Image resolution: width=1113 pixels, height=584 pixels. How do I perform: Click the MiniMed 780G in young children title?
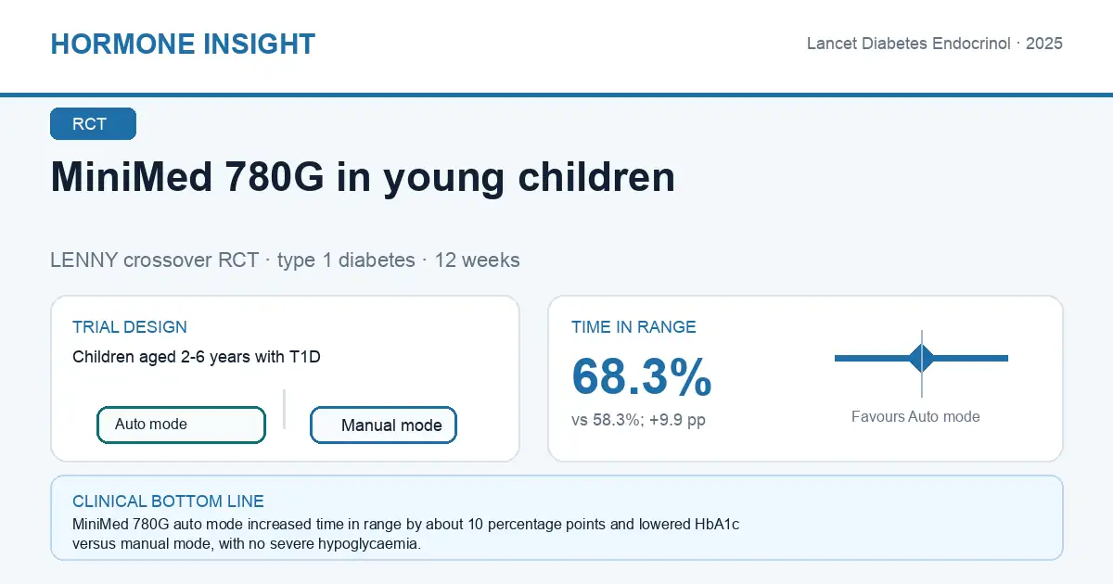coord(363,177)
